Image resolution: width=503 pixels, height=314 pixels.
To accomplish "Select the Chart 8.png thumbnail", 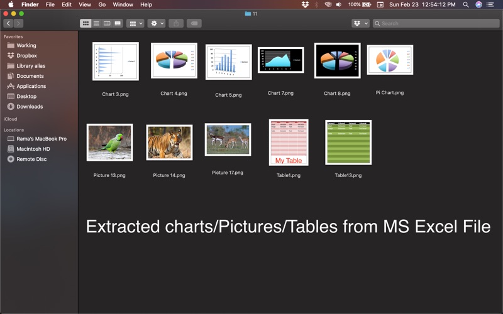I will point(337,60).
